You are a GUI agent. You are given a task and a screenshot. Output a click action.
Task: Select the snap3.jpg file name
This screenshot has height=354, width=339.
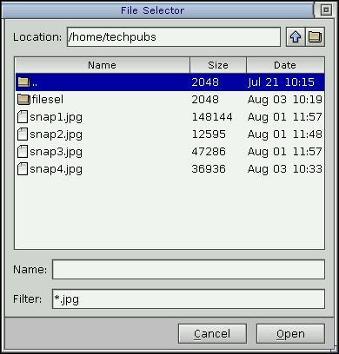[x=56, y=152]
